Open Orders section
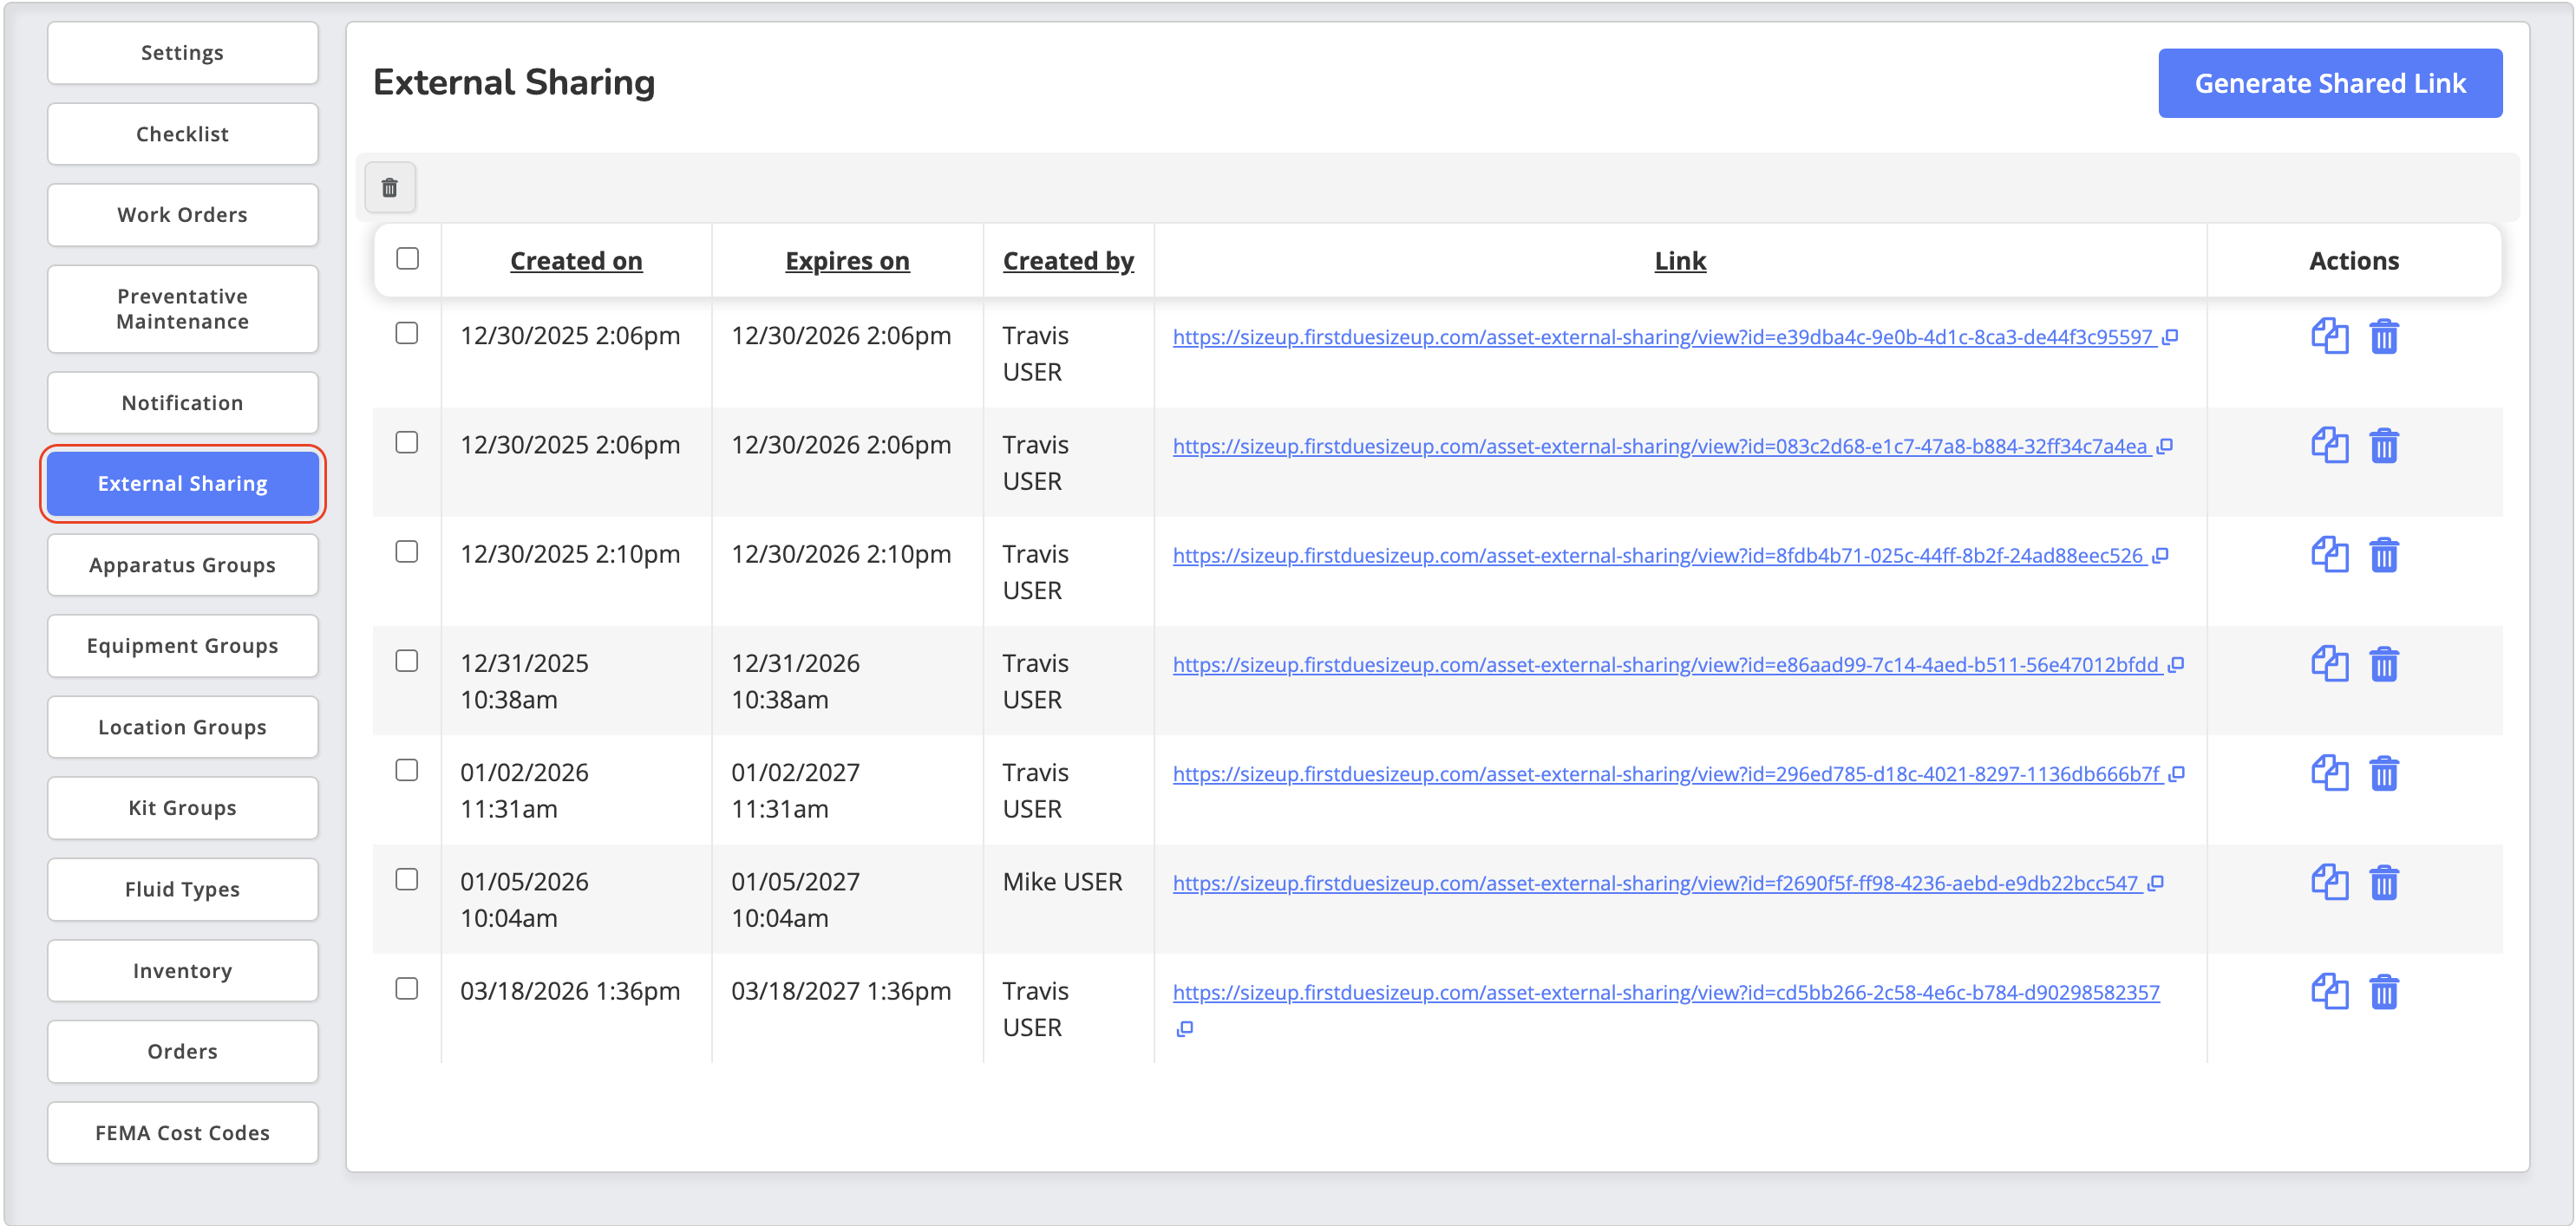This screenshot has width=2576, height=1226. (183, 1051)
